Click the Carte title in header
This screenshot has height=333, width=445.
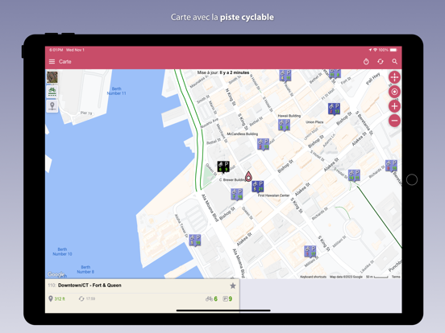(x=65, y=62)
